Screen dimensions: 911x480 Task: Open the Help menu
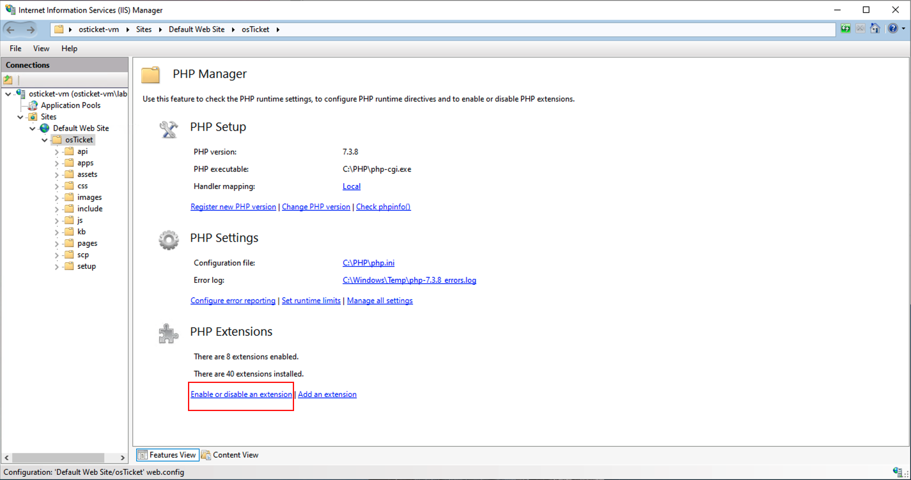tap(69, 49)
